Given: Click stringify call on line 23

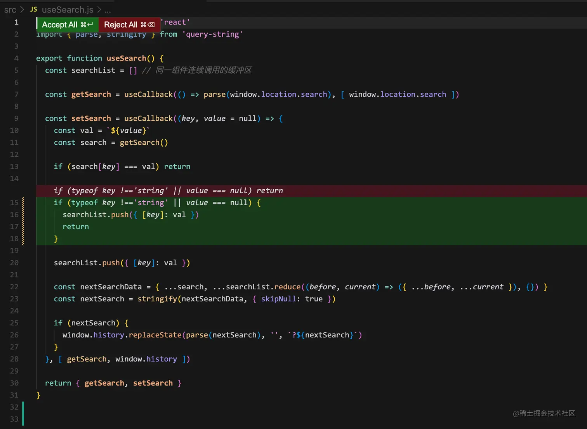Looking at the screenshot, I should [x=157, y=299].
